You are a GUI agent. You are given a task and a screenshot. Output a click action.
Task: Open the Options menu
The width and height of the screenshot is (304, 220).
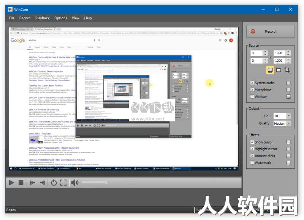(61, 18)
